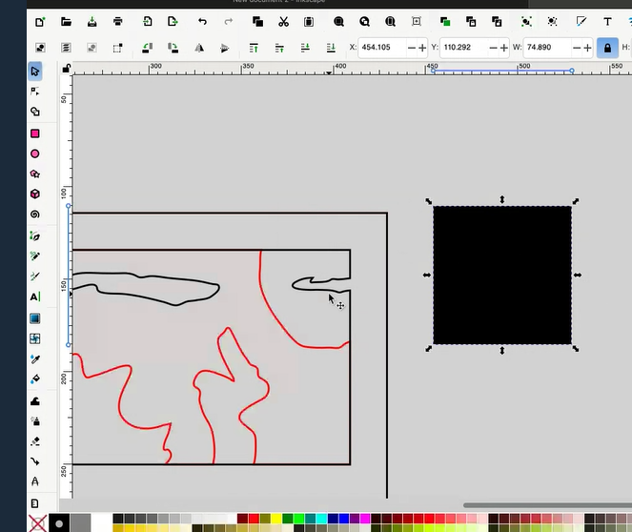
Task: Unlink the selected clone
Action: click(497, 22)
